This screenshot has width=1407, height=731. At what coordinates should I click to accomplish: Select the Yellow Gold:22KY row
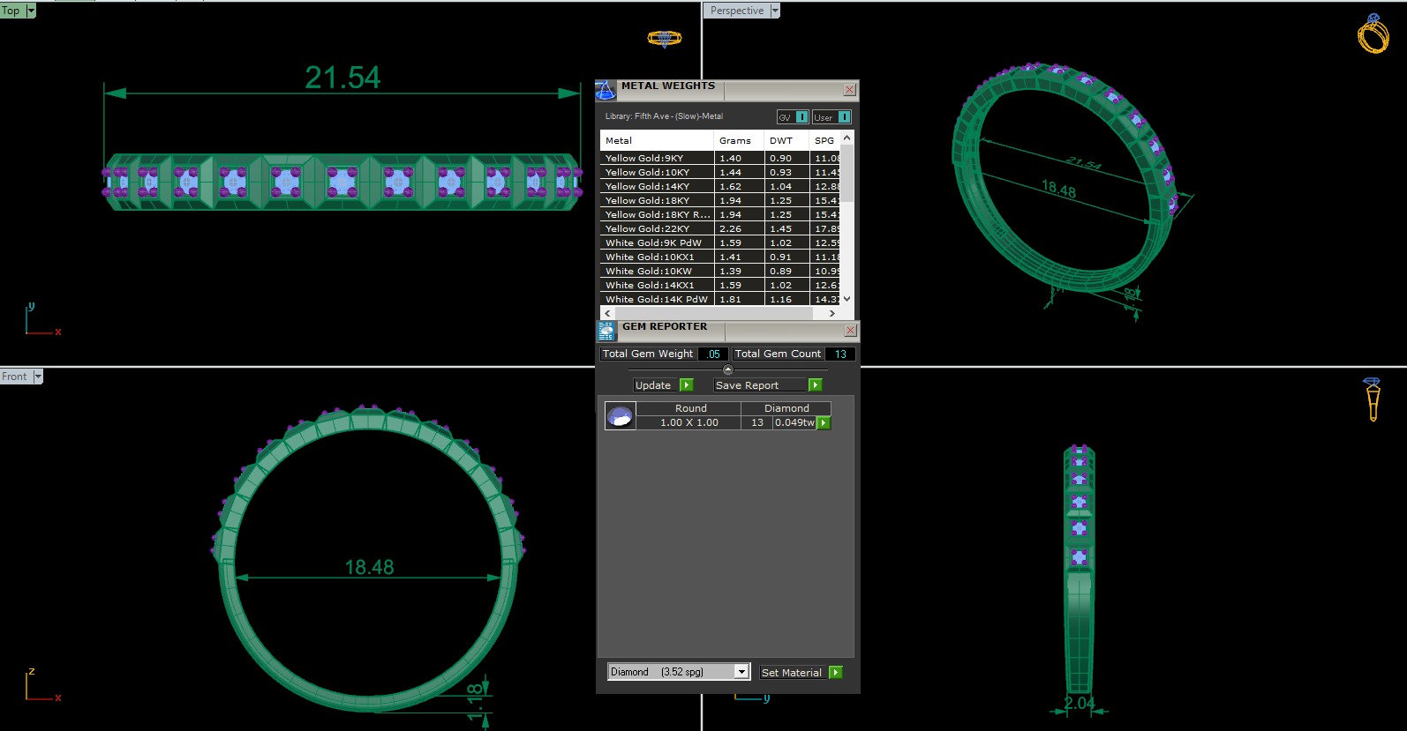click(720, 229)
